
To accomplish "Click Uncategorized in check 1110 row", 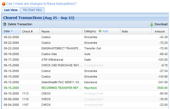I will click(x=94, y=99).
